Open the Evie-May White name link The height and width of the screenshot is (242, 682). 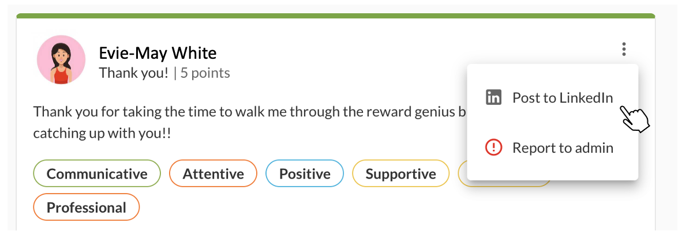[x=158, y=53]
